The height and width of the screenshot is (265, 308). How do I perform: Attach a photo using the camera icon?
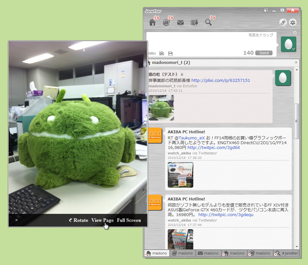[162, 53]
